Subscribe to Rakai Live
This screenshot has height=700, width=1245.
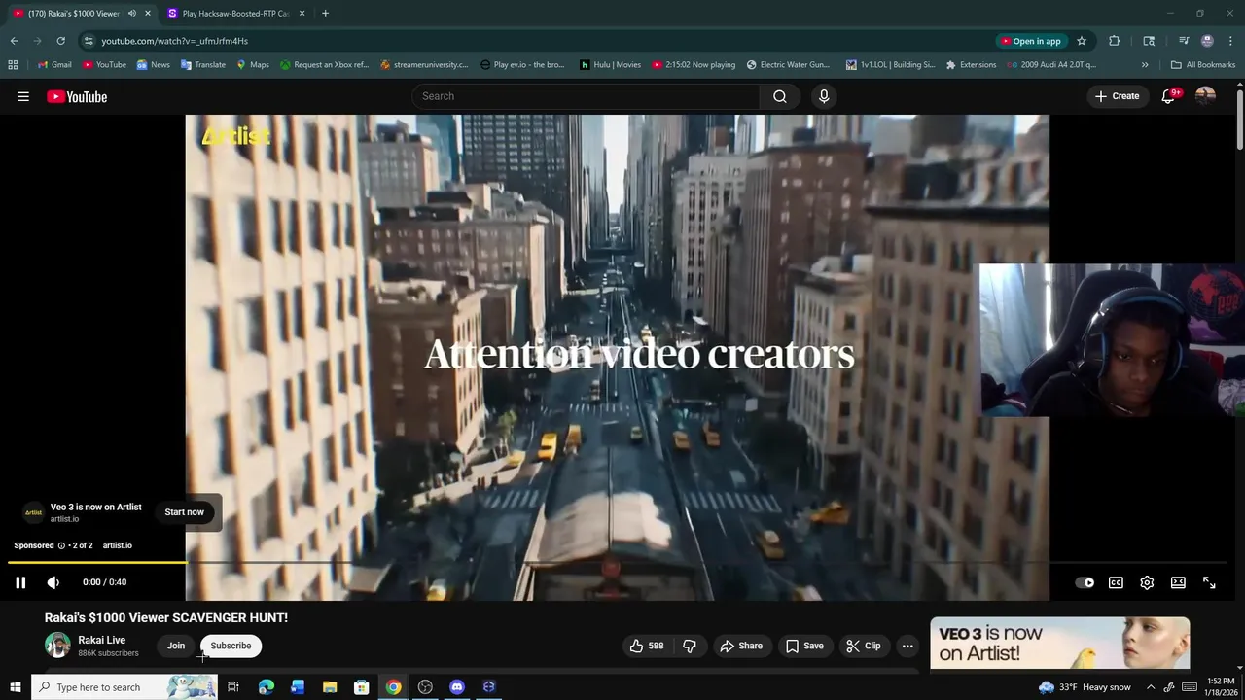click(231, 646)
